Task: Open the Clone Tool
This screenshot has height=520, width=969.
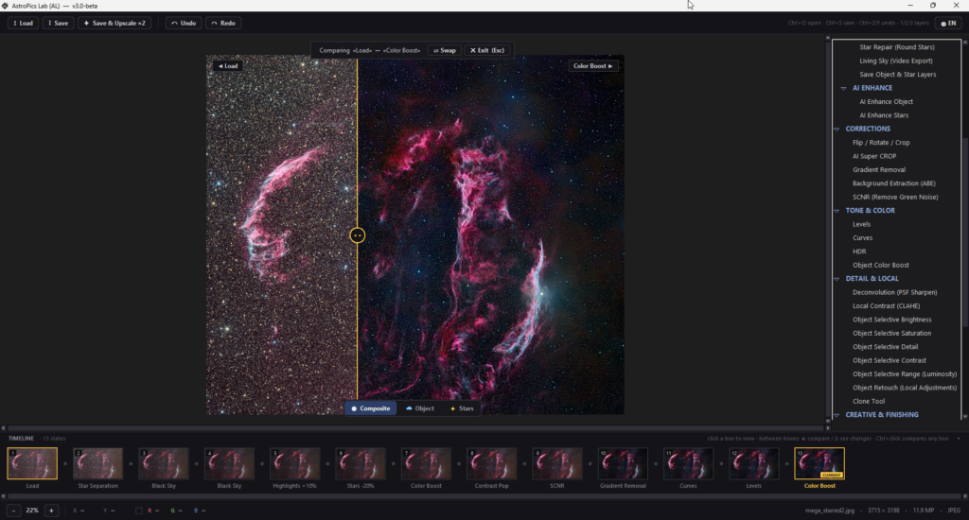Action: coord(869,401)
